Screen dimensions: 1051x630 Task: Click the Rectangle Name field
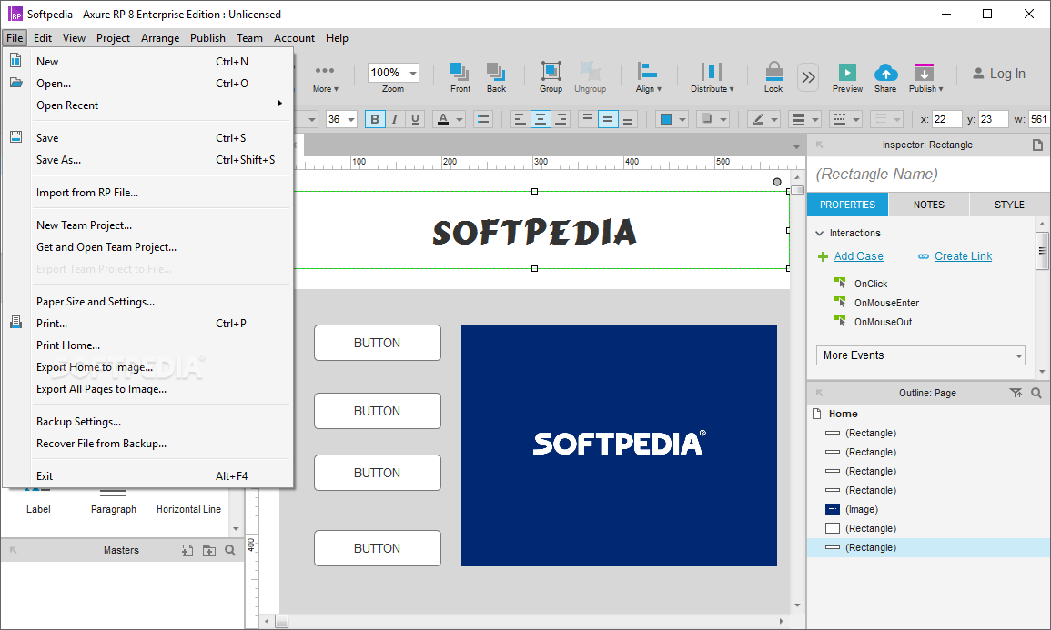point(927,174)
